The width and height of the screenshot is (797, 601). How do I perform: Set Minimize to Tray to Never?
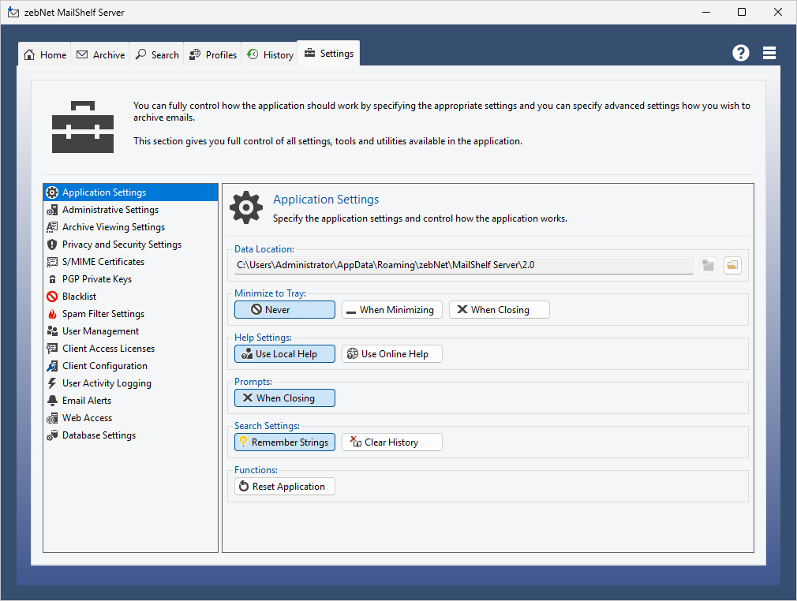(285, 310)
